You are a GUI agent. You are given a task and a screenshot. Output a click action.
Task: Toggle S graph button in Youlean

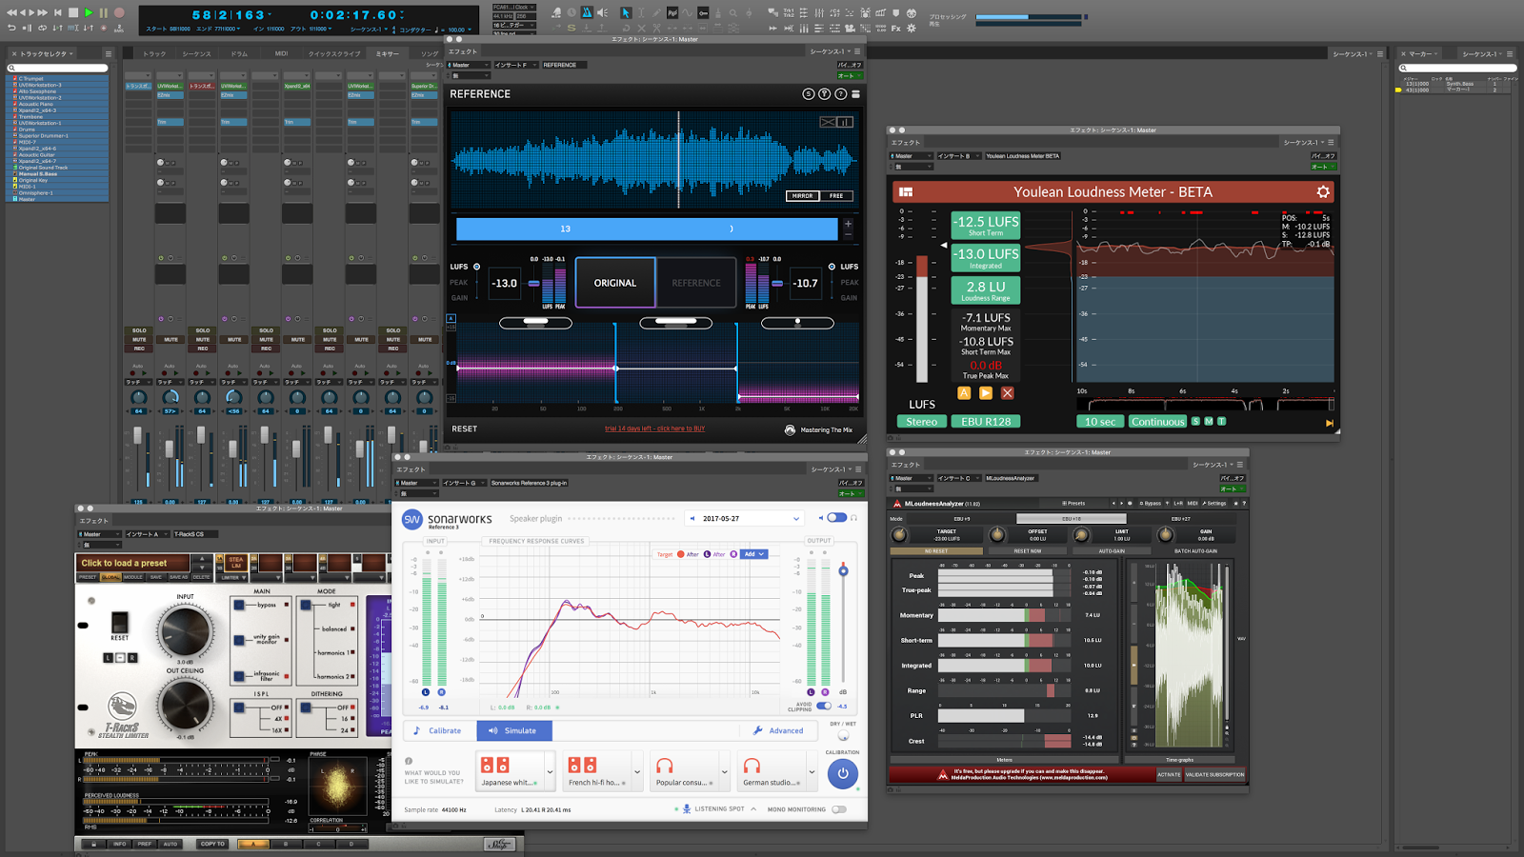click(1195, 421)
